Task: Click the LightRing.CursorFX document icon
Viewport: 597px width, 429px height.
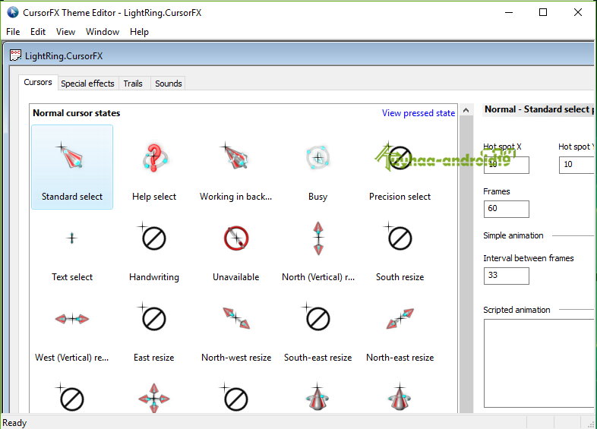Action: pos(15,55)
